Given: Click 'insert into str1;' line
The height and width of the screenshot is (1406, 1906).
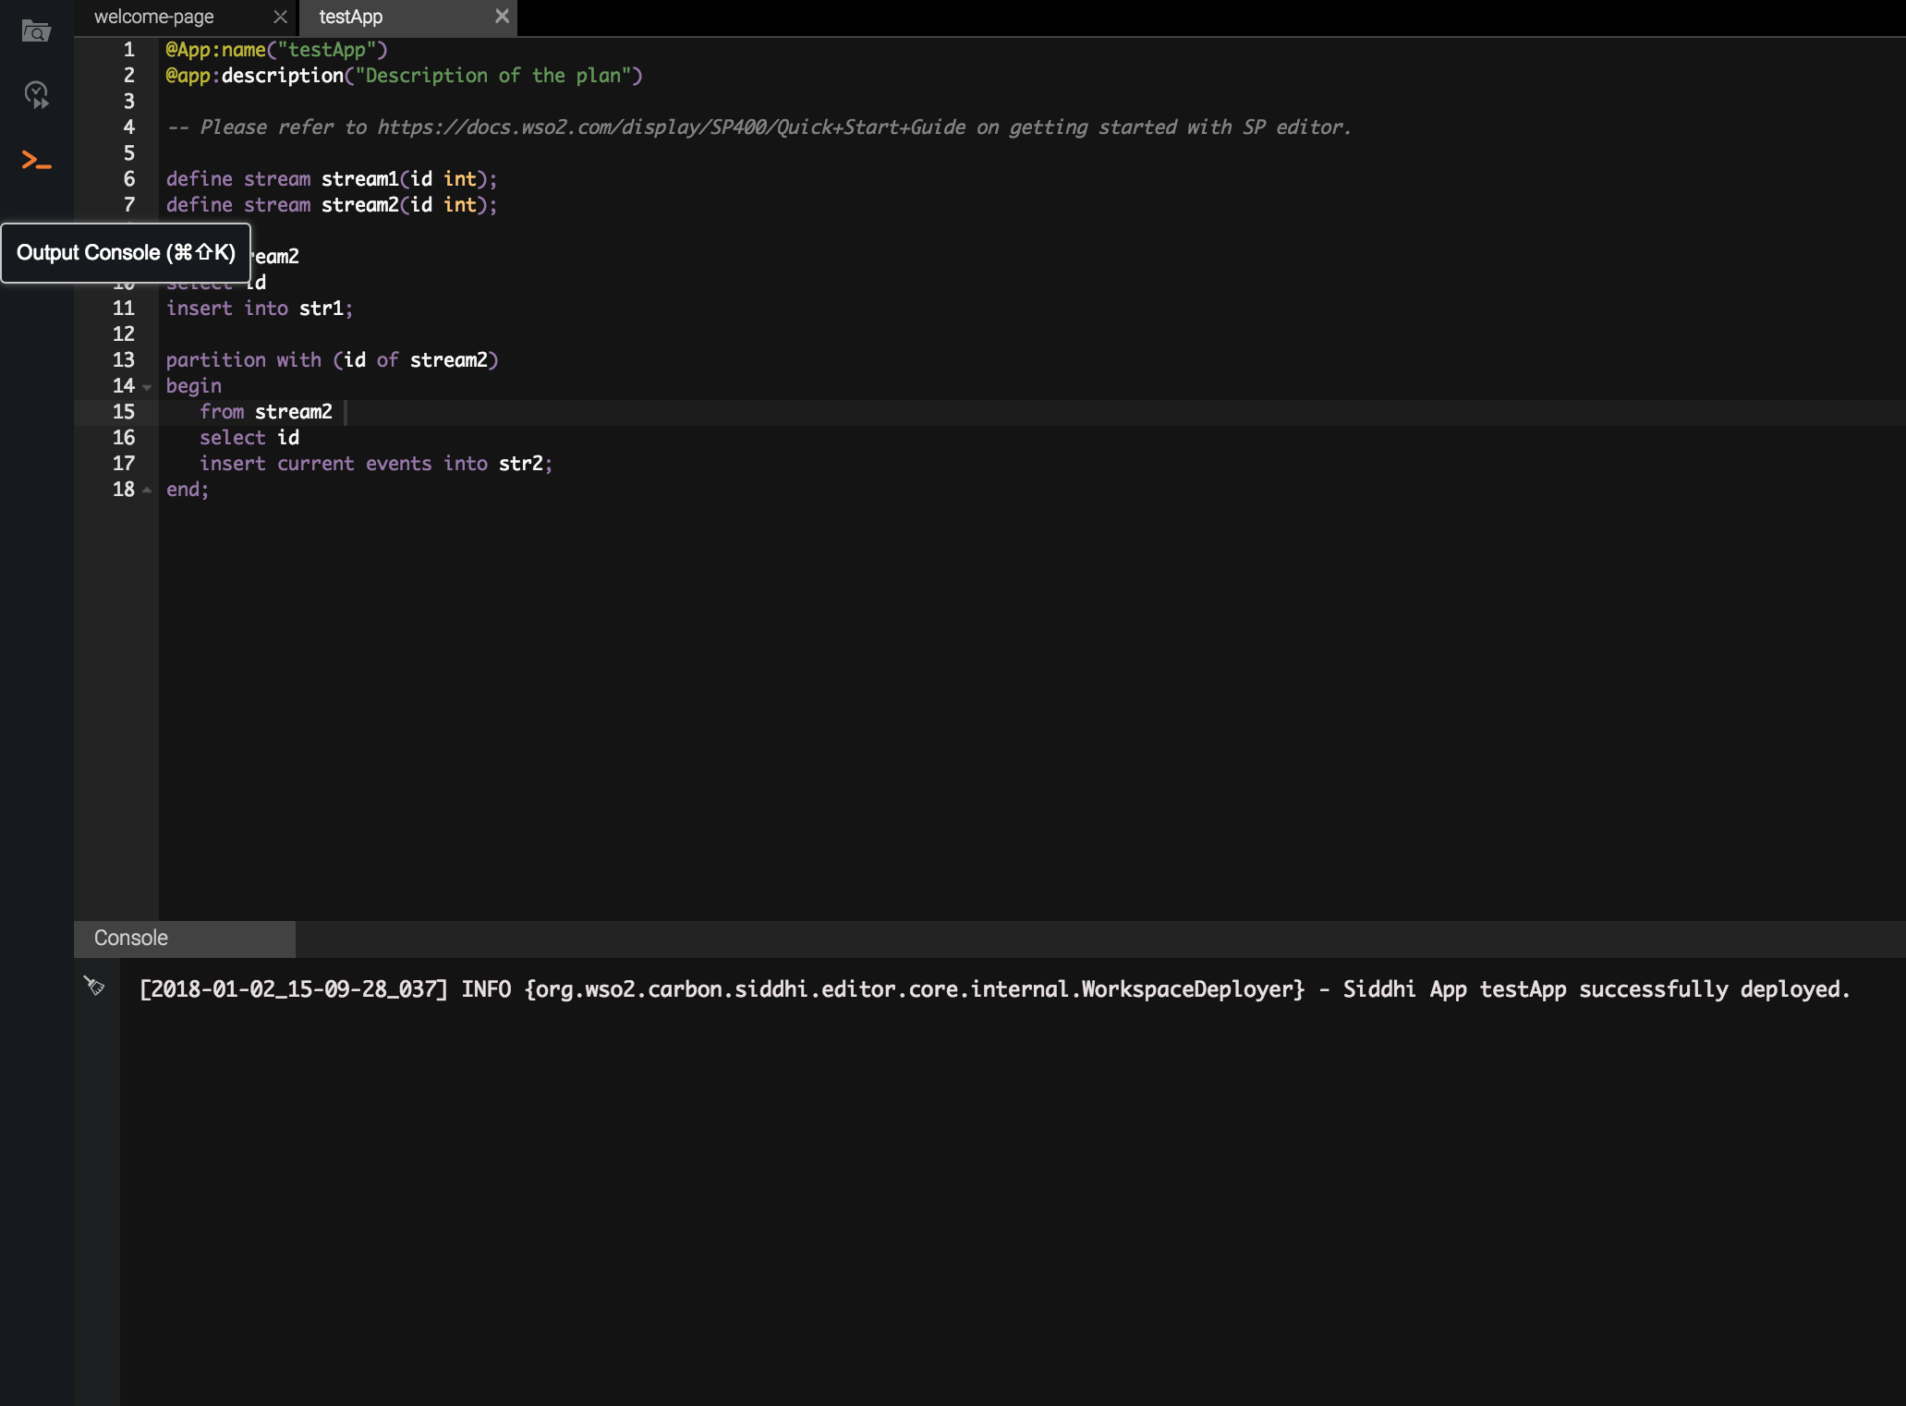Looking at the screenshot, I should (260, 309).
